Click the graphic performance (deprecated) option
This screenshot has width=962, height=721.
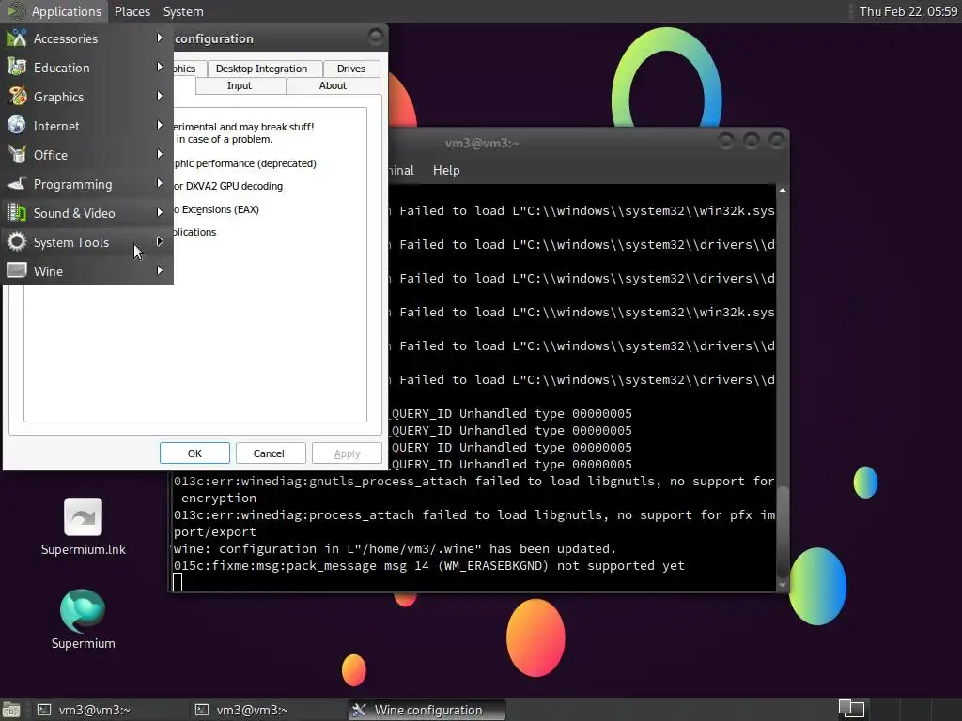coord(245,163)
